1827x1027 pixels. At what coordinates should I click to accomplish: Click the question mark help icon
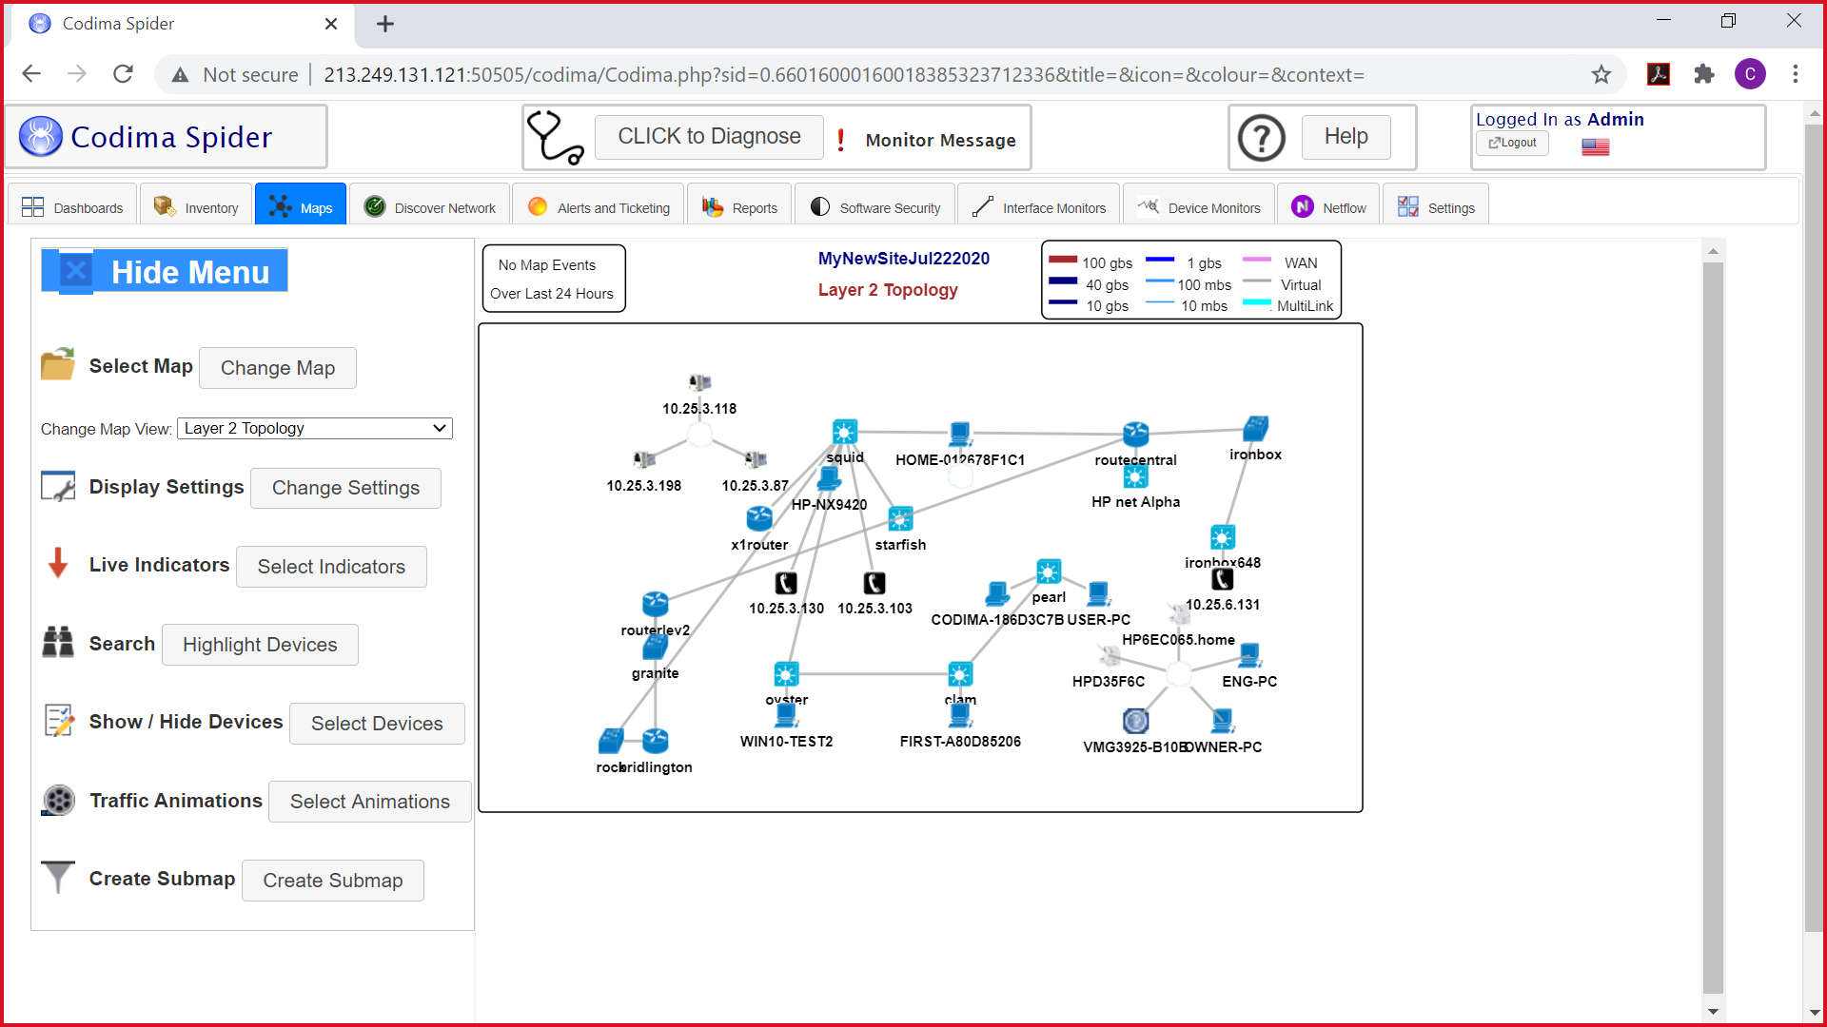click(x=1262, y=138)
